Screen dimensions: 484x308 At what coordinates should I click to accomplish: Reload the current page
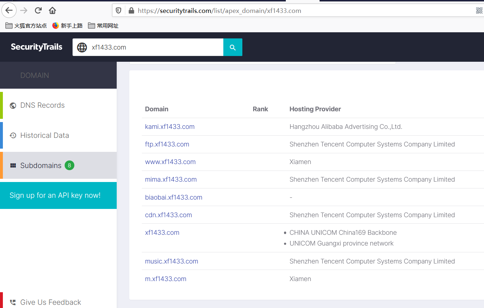pyautogui.click(x=38, y=10)
